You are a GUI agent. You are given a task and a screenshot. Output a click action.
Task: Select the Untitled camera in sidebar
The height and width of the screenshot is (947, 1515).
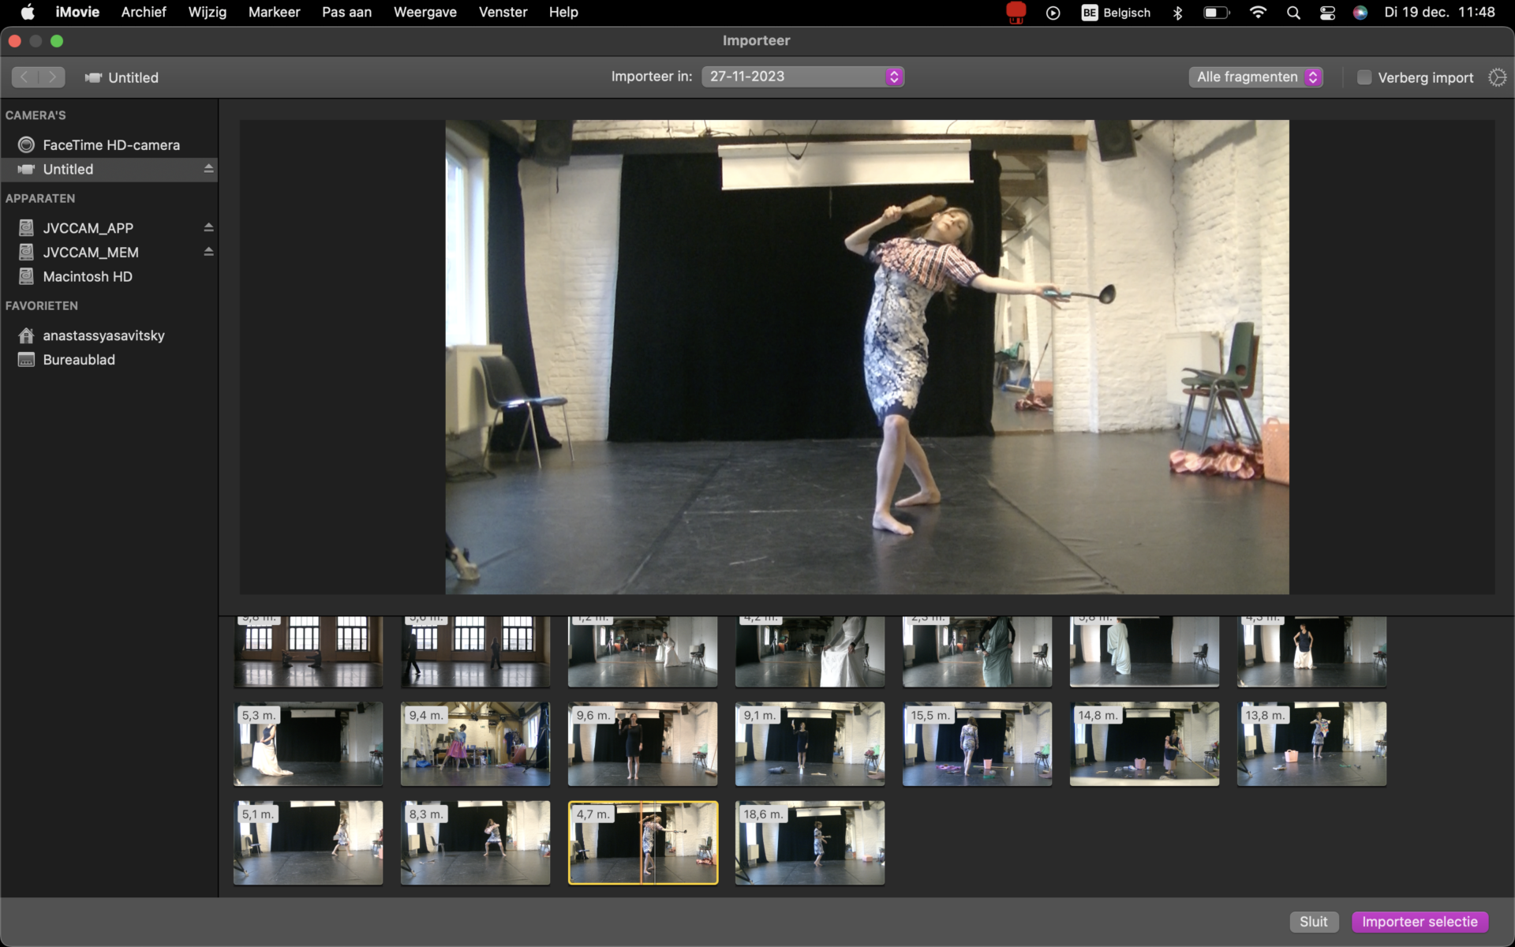coord(109,169)
